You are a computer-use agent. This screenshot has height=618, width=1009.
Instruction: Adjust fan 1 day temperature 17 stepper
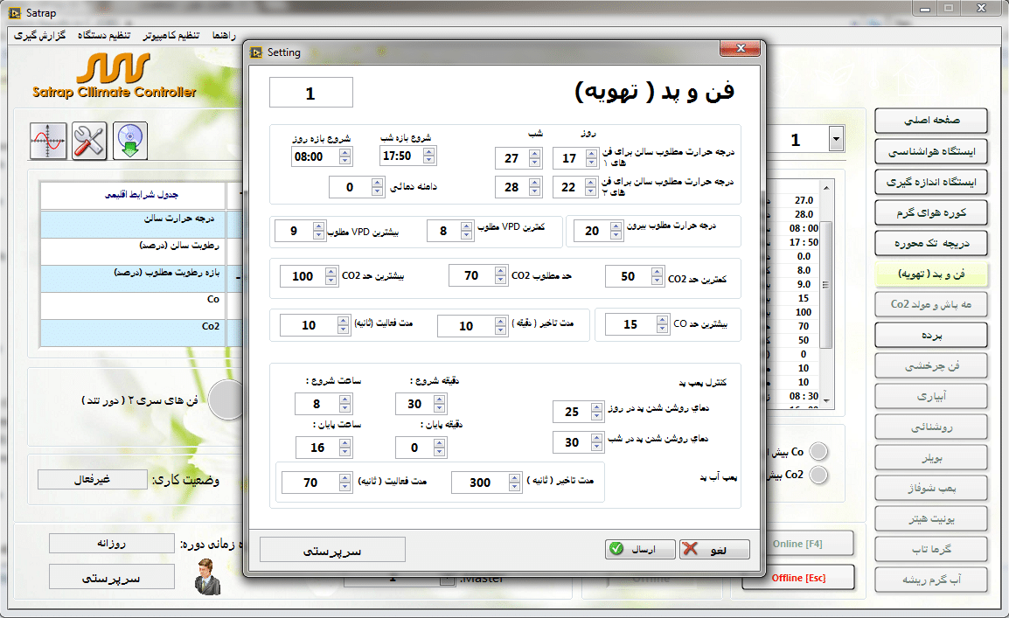point(591,158)
